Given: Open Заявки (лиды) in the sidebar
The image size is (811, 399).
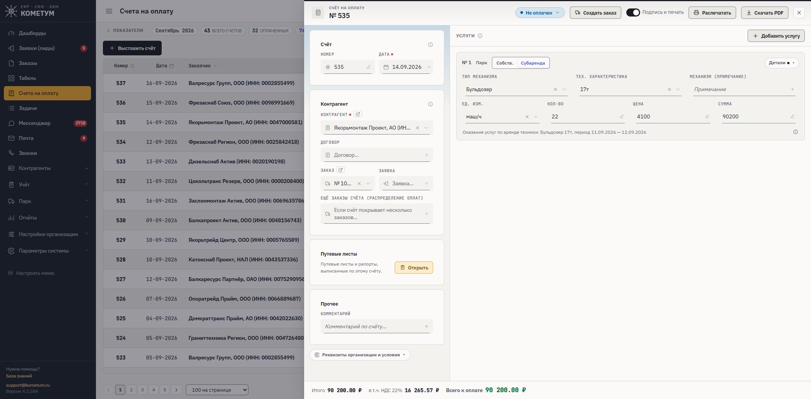Looking at the screenshot, I should 48,48.
